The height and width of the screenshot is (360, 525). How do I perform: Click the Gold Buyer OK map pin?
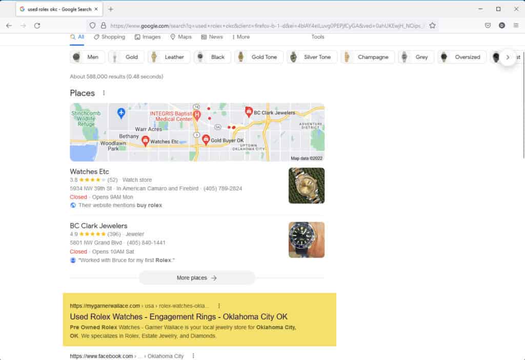(x=206, y=140)
